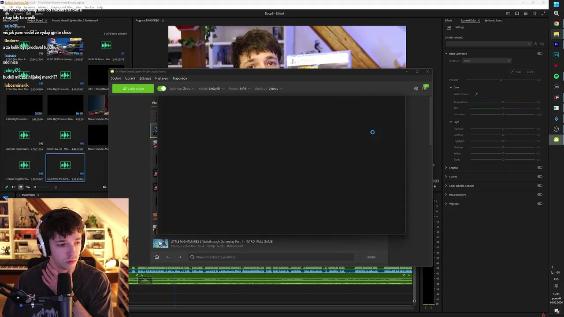Select the Little Nightmares 2 Walkthrough download item
564x317 pixels.
click(x=270, y=243)
